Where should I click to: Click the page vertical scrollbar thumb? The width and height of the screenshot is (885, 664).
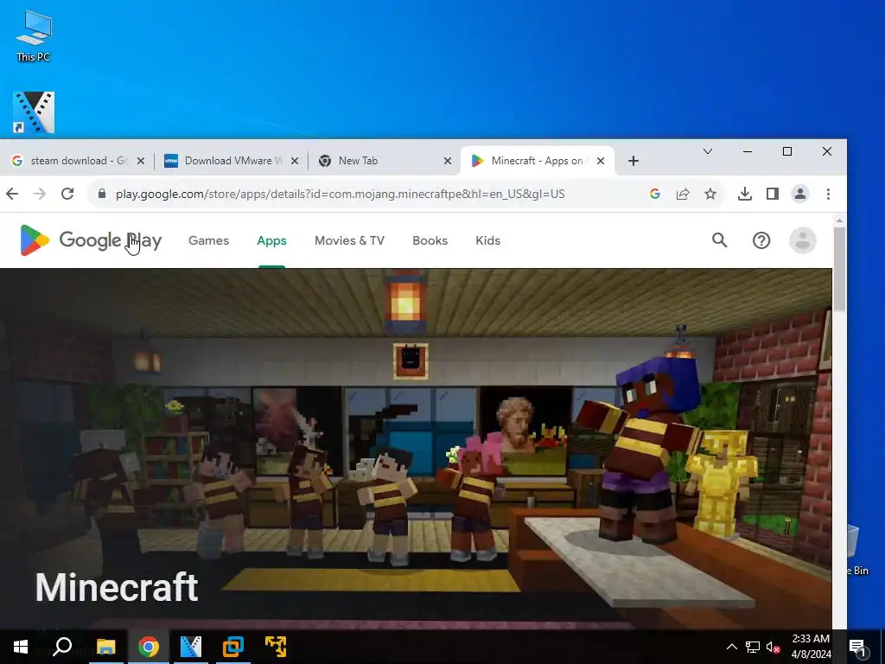coord(839,269)
